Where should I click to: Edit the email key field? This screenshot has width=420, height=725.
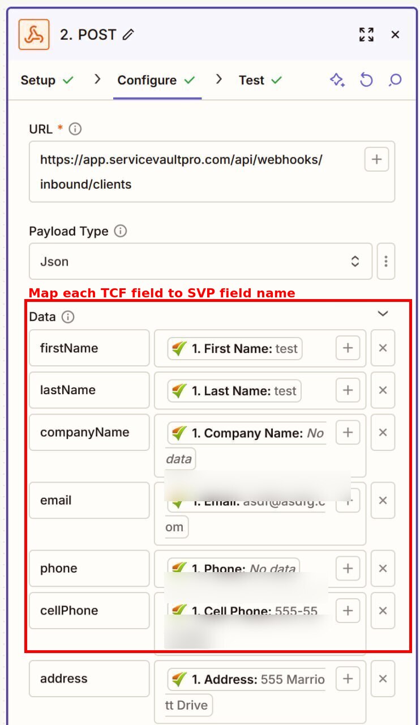click(89, 500)
